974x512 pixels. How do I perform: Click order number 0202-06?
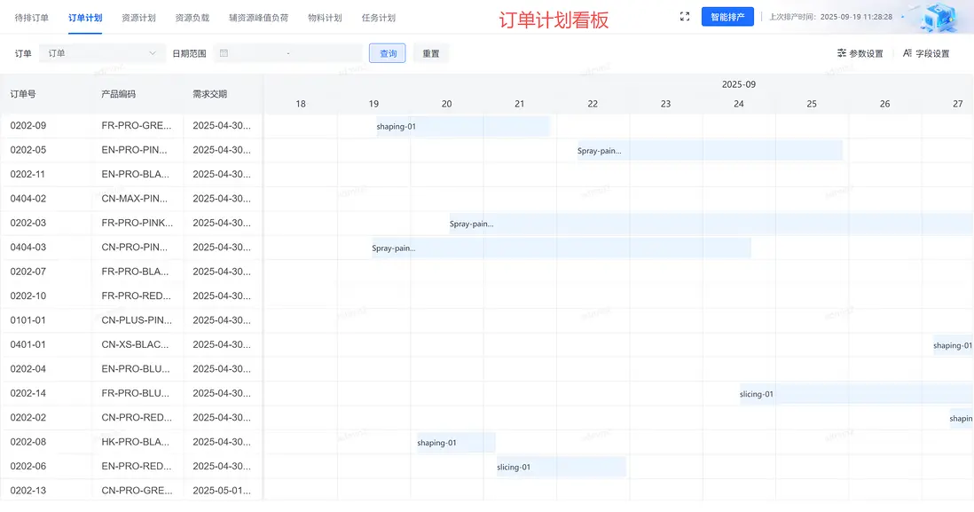pos(28,466)
